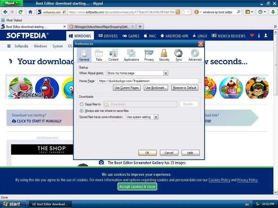Viewport: 278px width, 208px height.
Task: Click Boot Editor download taskbar button
Action: pyautogui.click(x=50, y=204)
